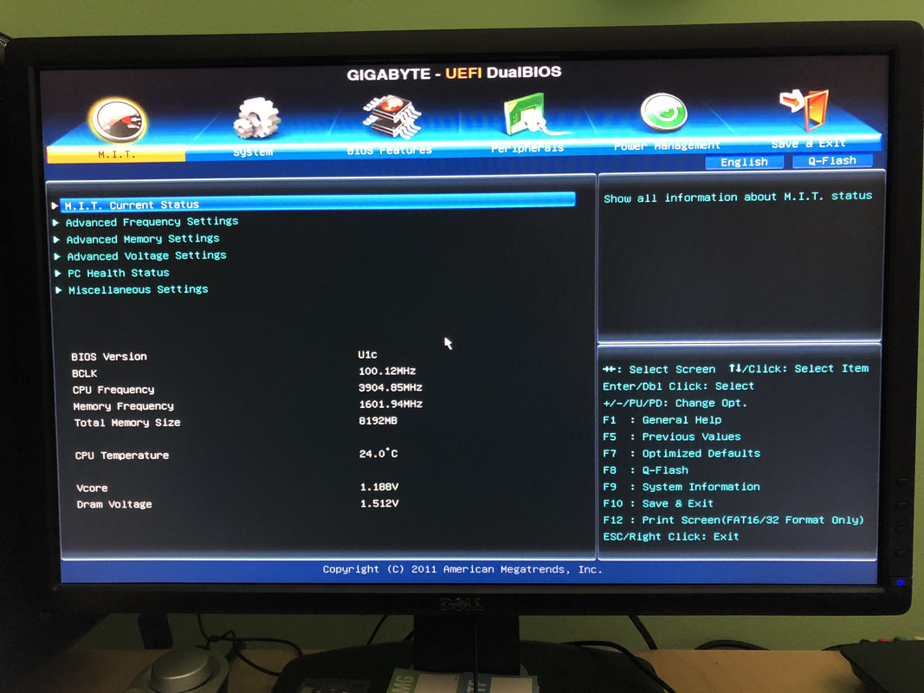Open the Power Management green button icon
The height and width of the screenshot is (693, 924).
click(x=663, y=112)
